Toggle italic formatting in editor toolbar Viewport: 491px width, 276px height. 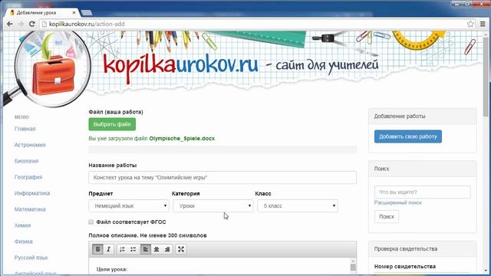pos(109,249)
